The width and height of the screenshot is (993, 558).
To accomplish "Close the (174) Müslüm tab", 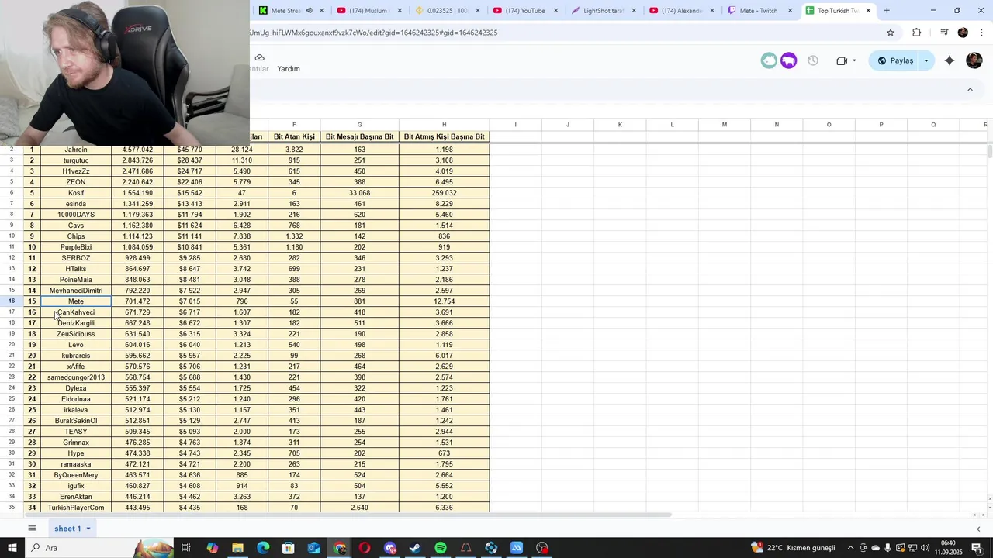I will (400, 11).
